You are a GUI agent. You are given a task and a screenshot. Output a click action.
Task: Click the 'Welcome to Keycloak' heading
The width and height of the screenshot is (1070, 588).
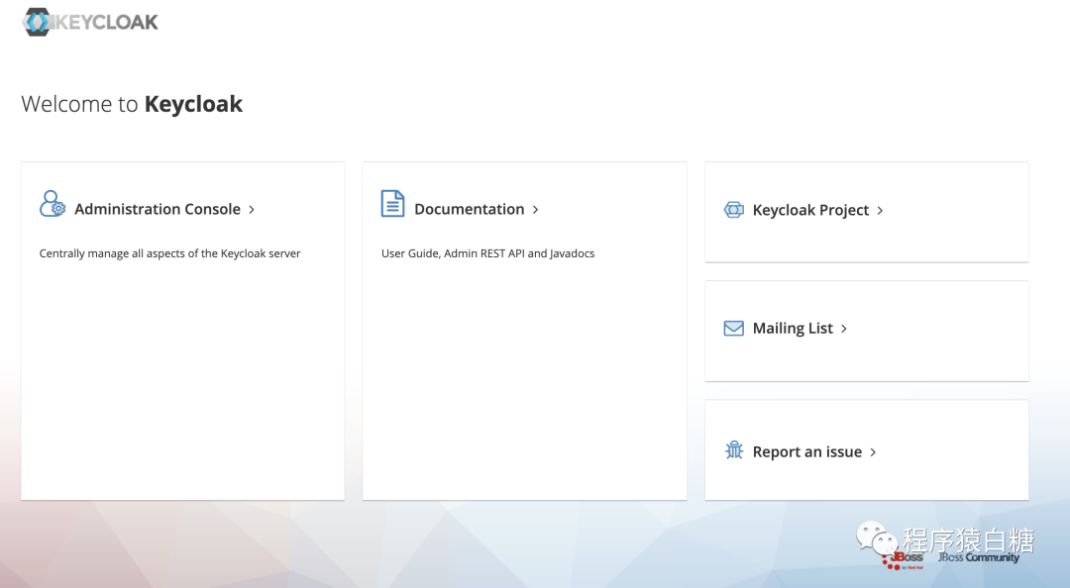point(132,104)
